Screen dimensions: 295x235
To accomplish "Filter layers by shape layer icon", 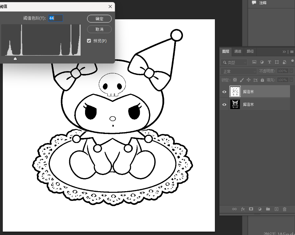I will 277,62.
